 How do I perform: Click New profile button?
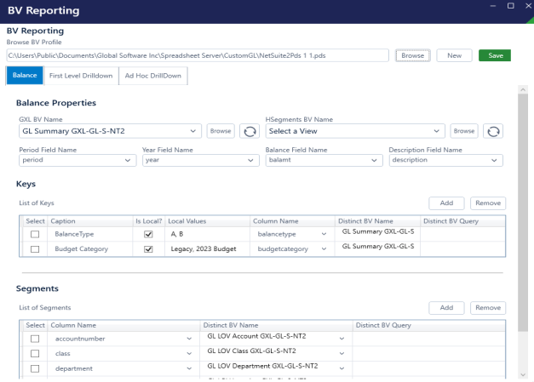454,55
